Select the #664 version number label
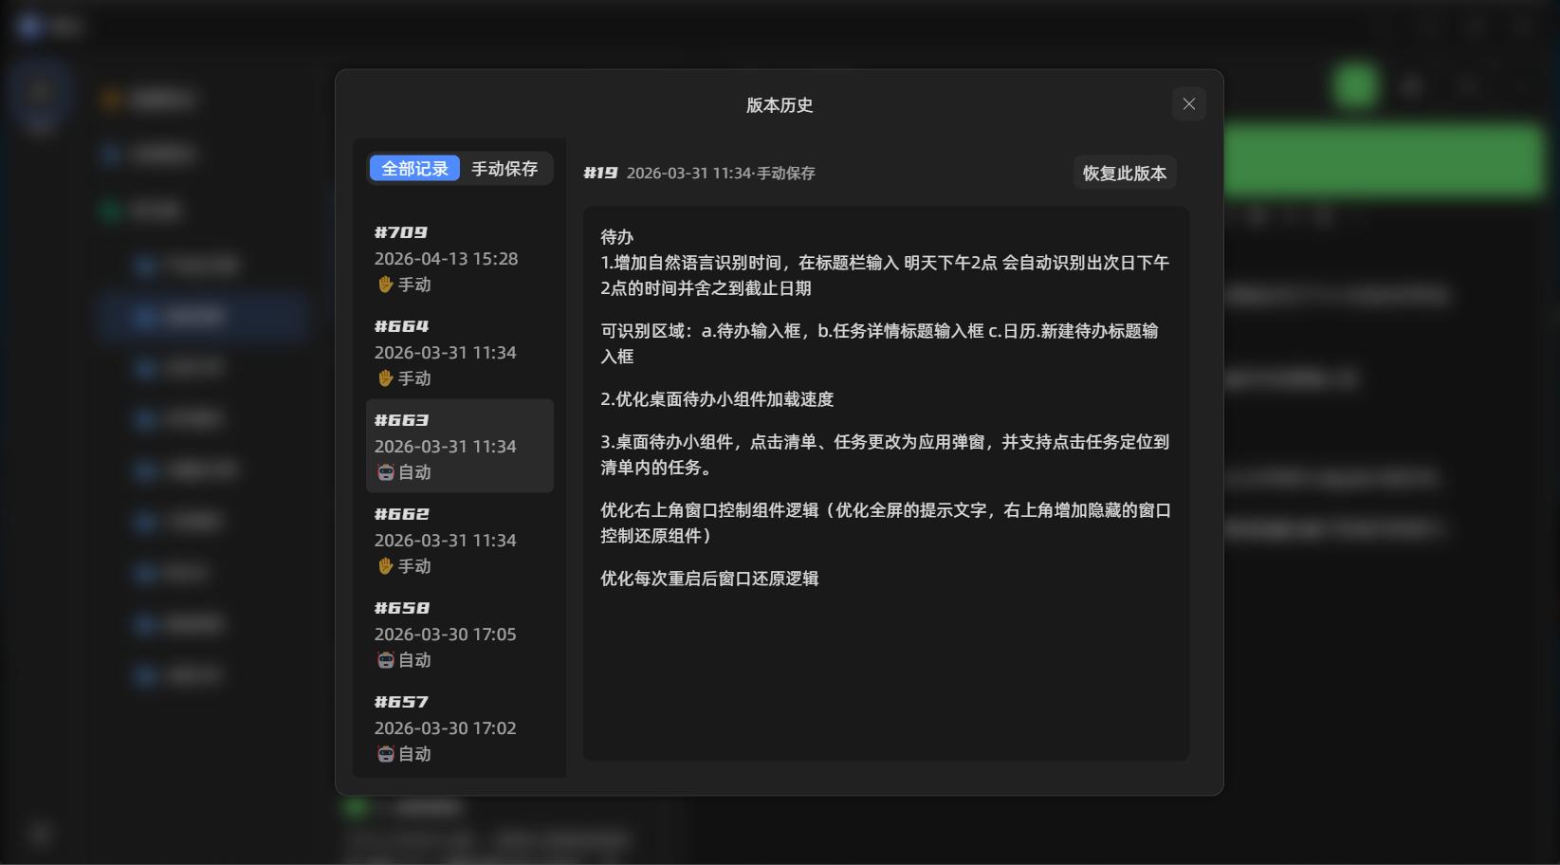The image size is (1560, 865). point(401,326)
